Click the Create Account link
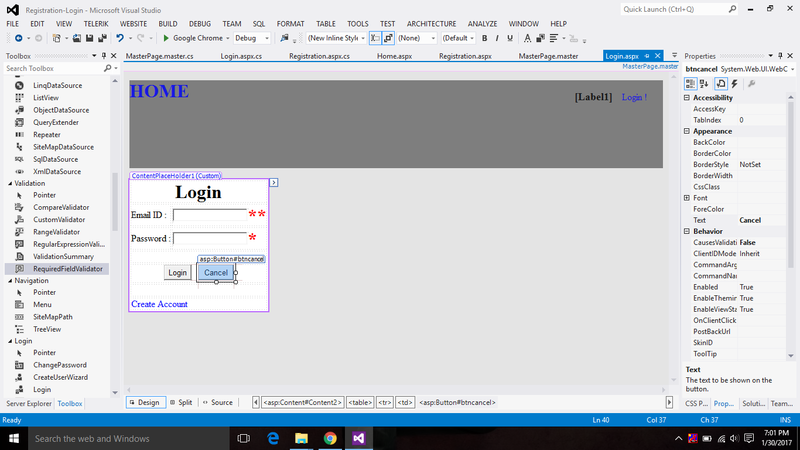 coord(159,304)
